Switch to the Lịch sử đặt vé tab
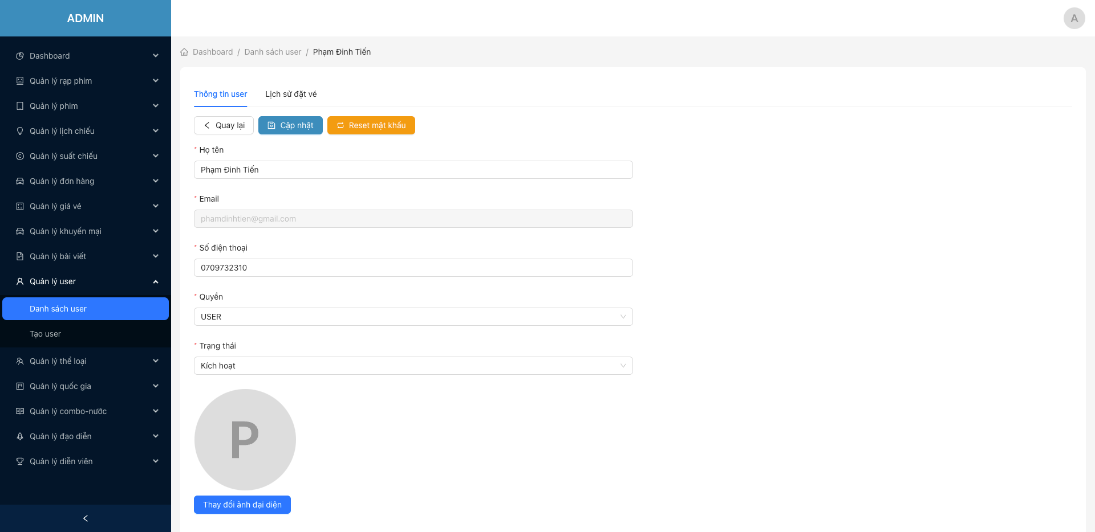1095x532 pixels. click(x=291, y=95)
